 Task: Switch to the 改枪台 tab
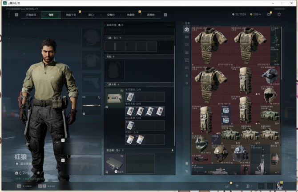pyautogui.click(x=151, y=15)
